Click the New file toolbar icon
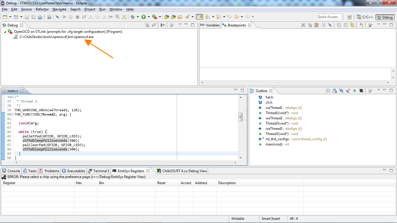The image size is (397, 223). (5, 17)
